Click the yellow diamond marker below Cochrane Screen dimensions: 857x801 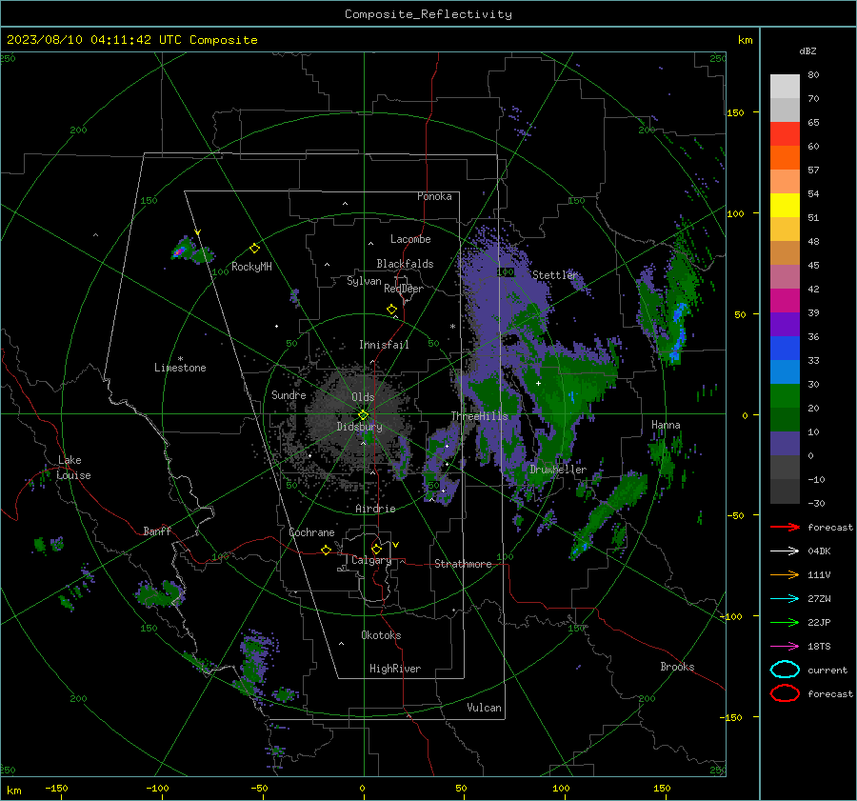326,550
